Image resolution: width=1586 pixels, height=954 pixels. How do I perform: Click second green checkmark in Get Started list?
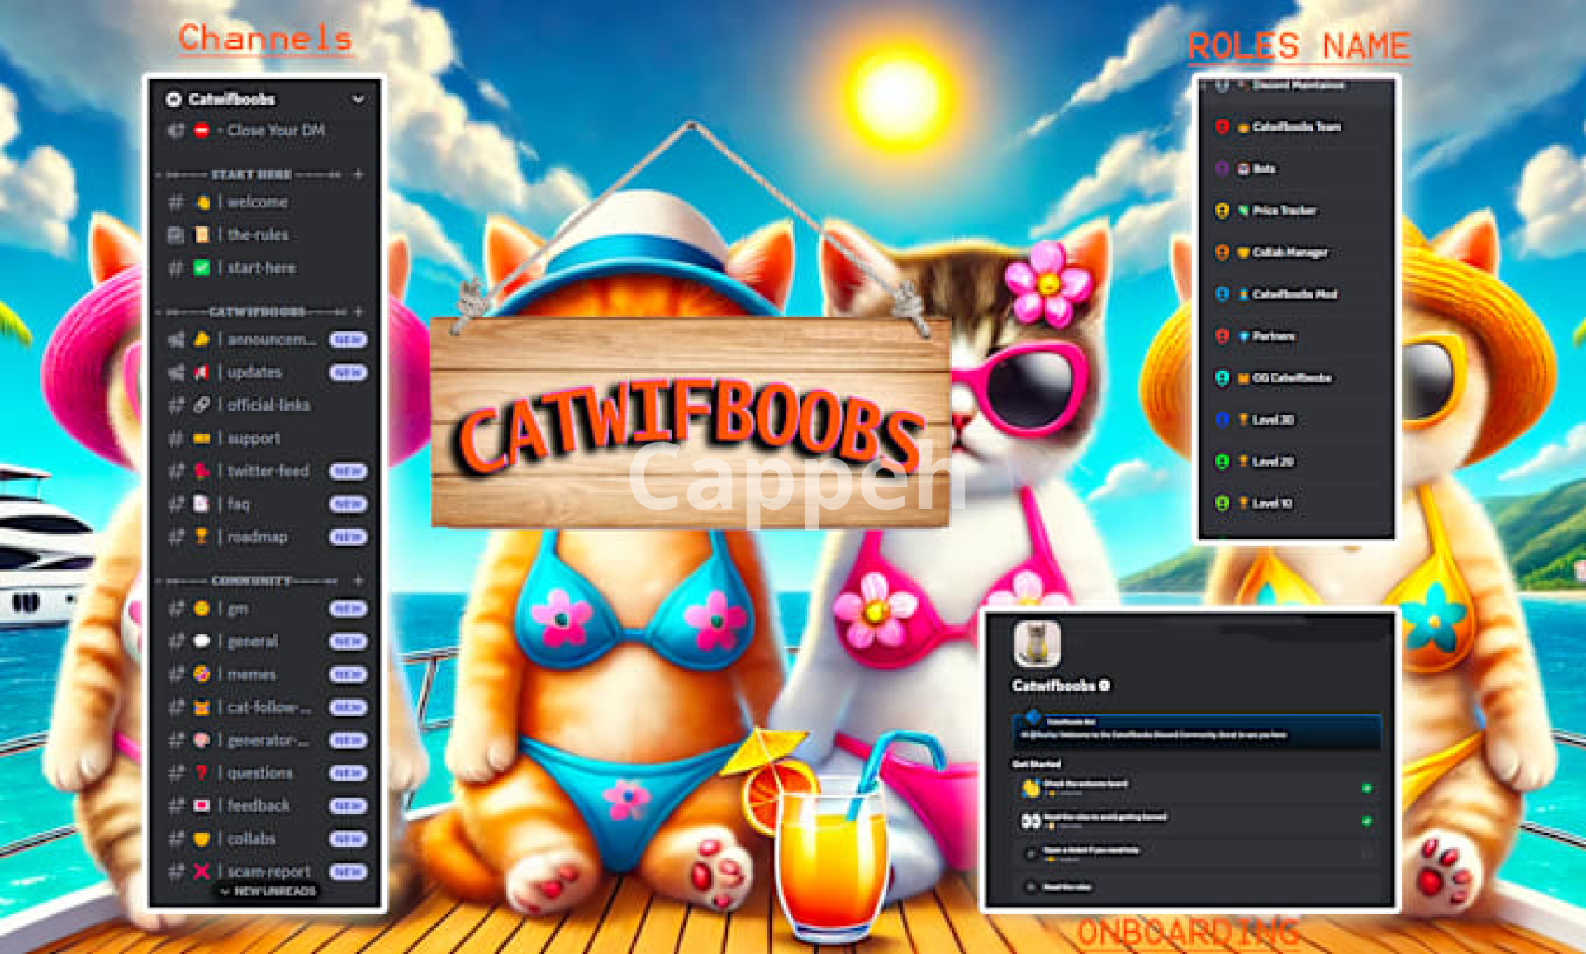click(x=1366, y=821)
